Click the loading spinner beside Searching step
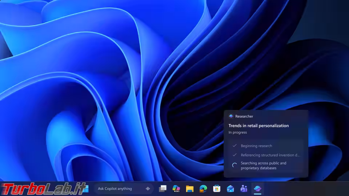The height and width of the screenshot is (196, 349). (x=234, y=165)
